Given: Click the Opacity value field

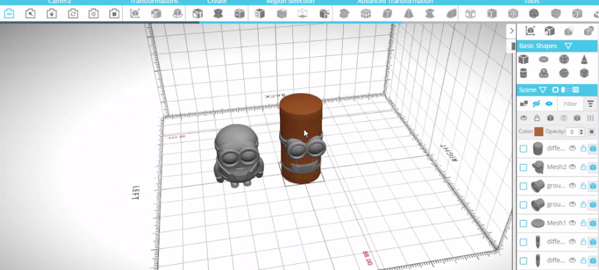Looking at the screenshot, I should pyautogui.click(x=572, y=132).
